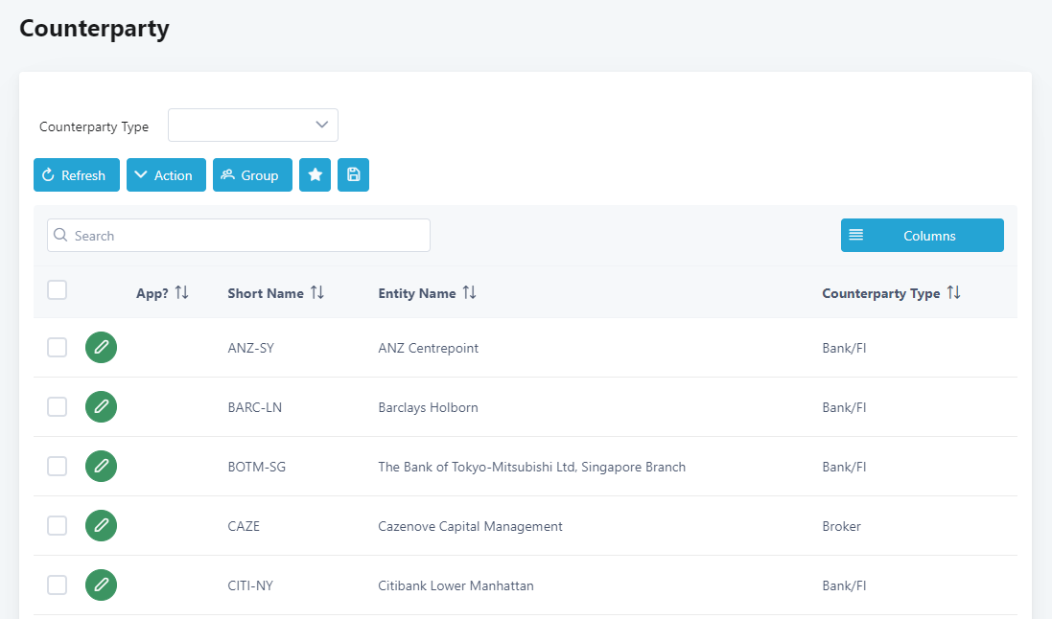Click Bank/FI type in ANZ-SY row

[x=844, y=348]
